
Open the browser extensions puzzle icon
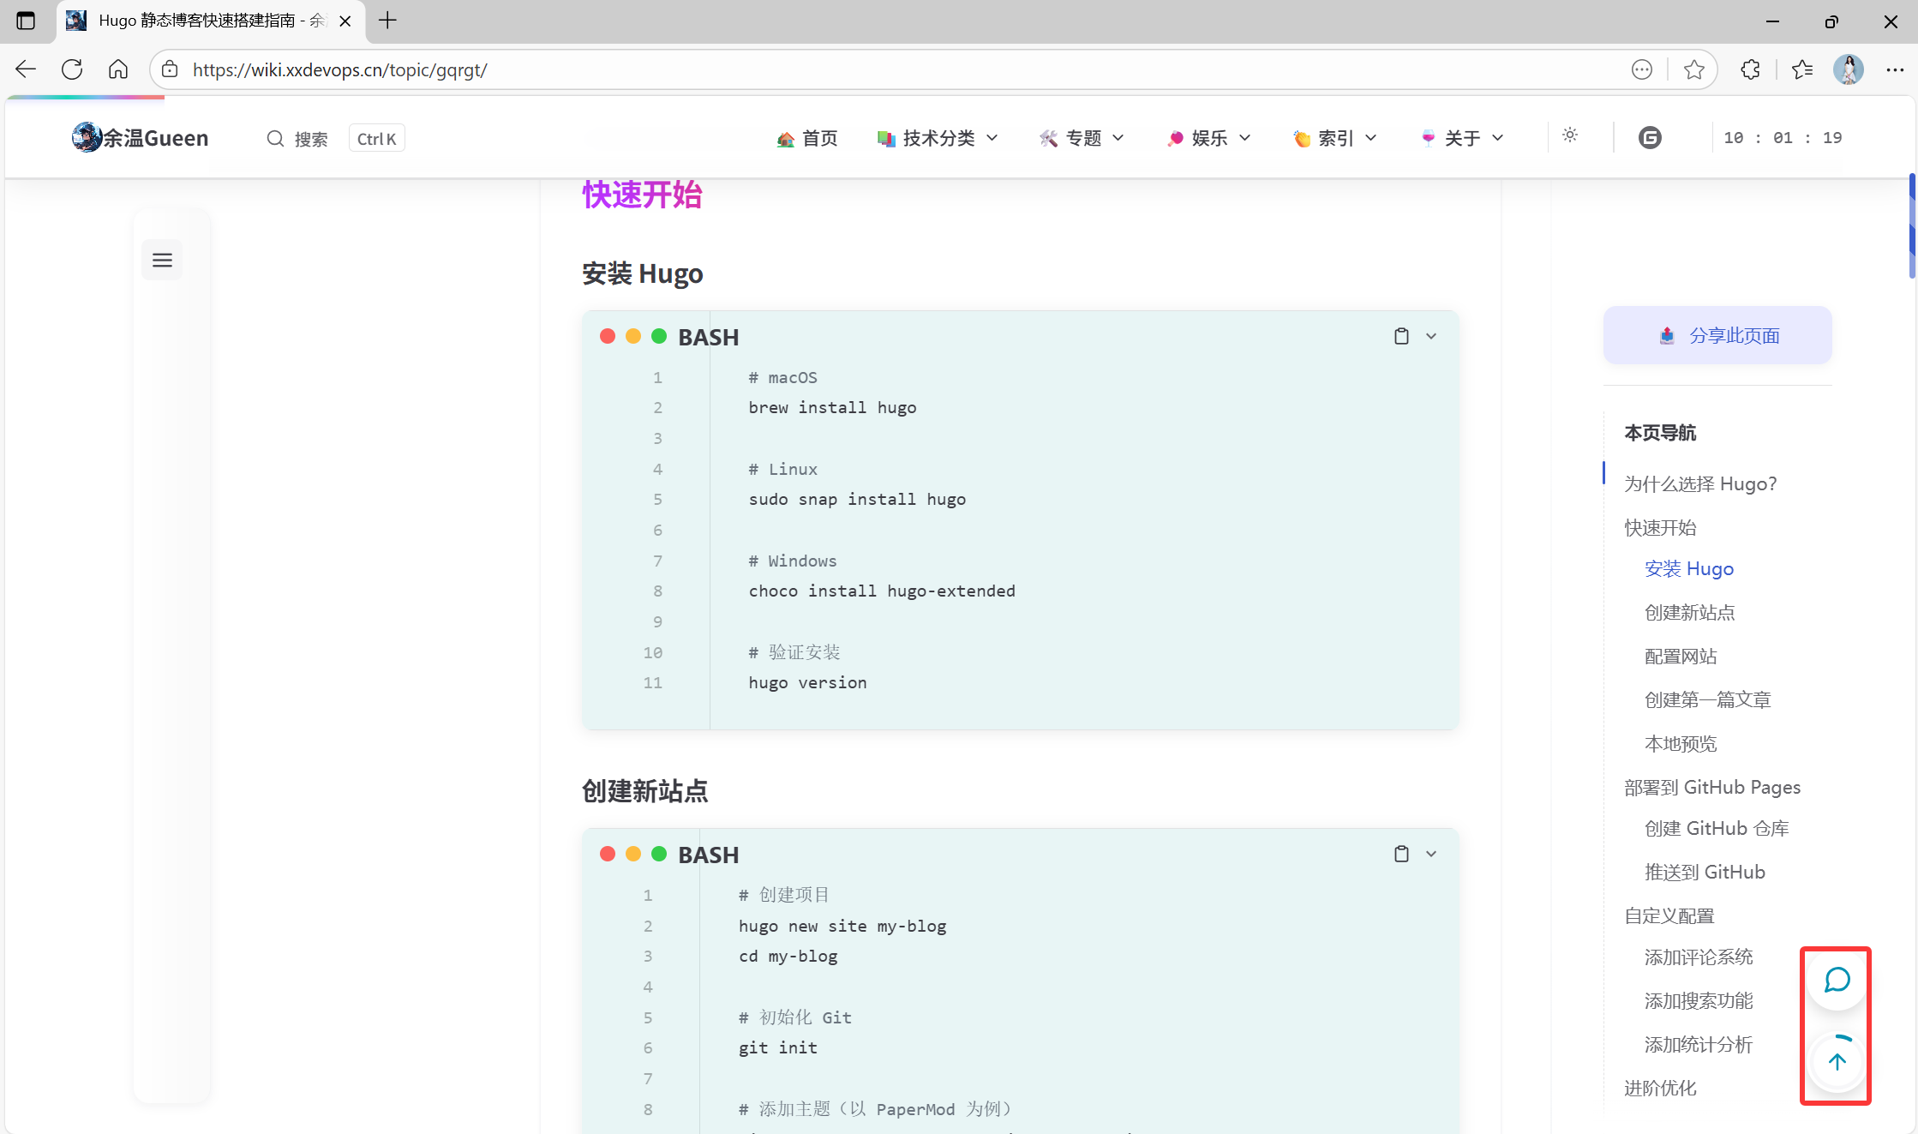coord(1751,69)
